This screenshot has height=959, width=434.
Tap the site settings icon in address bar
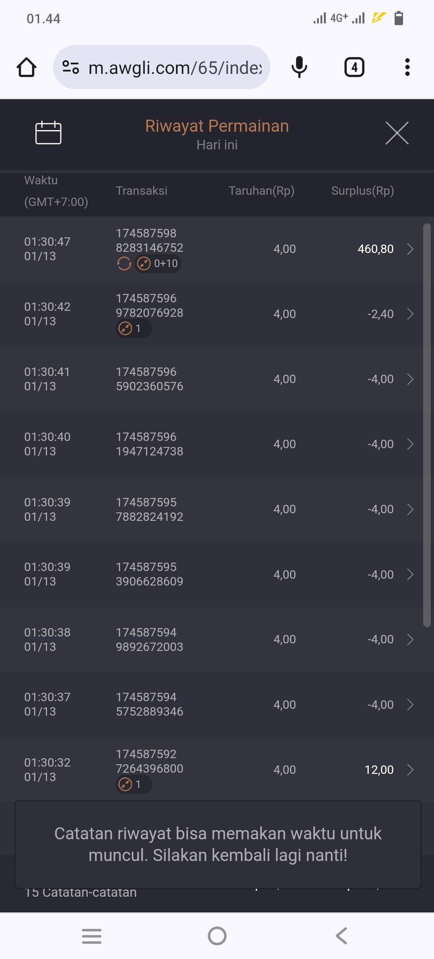coord(71,67)
